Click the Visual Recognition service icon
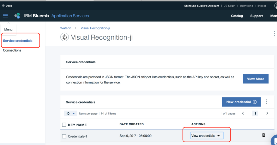This screenshot has height=145, width=277. (x=64, y=37)
